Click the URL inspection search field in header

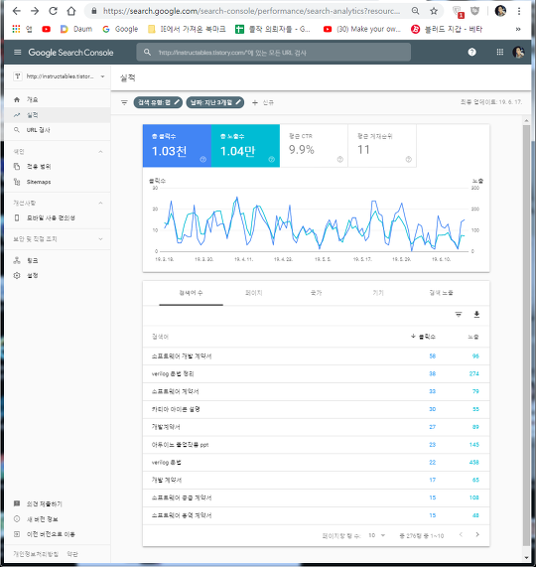(273, 53)
